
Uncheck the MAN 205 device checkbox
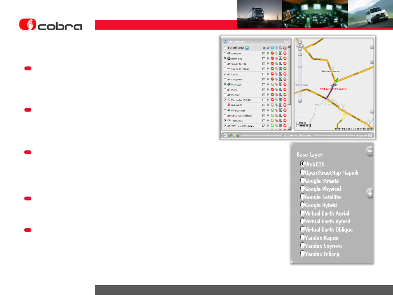(x=225, y=84)
